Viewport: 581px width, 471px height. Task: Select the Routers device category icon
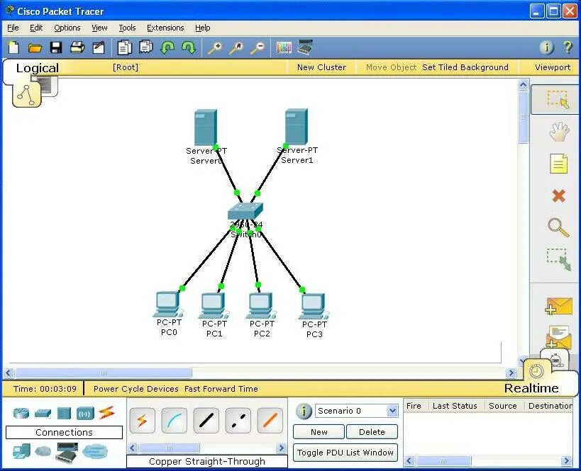click(21, 413)
